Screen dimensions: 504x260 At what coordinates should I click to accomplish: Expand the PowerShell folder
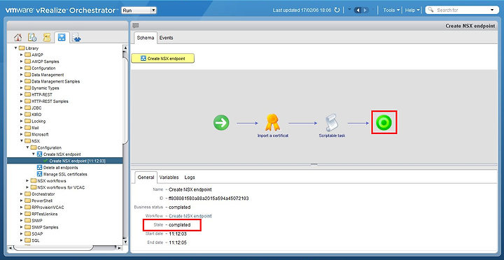coord(22,201)
